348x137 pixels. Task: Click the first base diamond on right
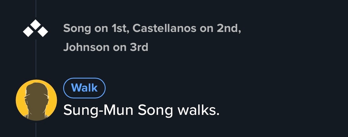pos(43,32)
